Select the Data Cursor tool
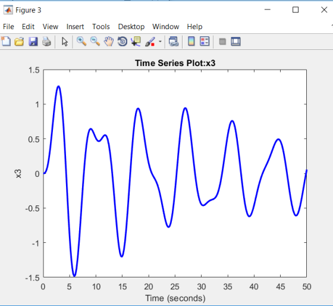The height and width of the screenshot is (306, 333). [x=136, y=41]
